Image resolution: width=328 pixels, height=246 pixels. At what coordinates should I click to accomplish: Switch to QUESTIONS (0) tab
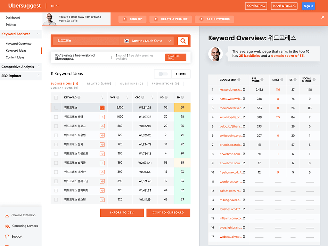coord(131,84)
